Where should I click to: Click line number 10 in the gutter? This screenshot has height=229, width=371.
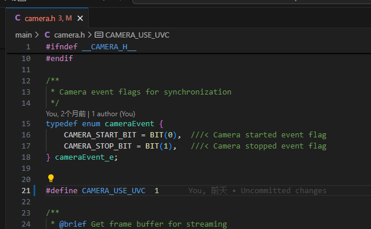(x=26, y=58)
